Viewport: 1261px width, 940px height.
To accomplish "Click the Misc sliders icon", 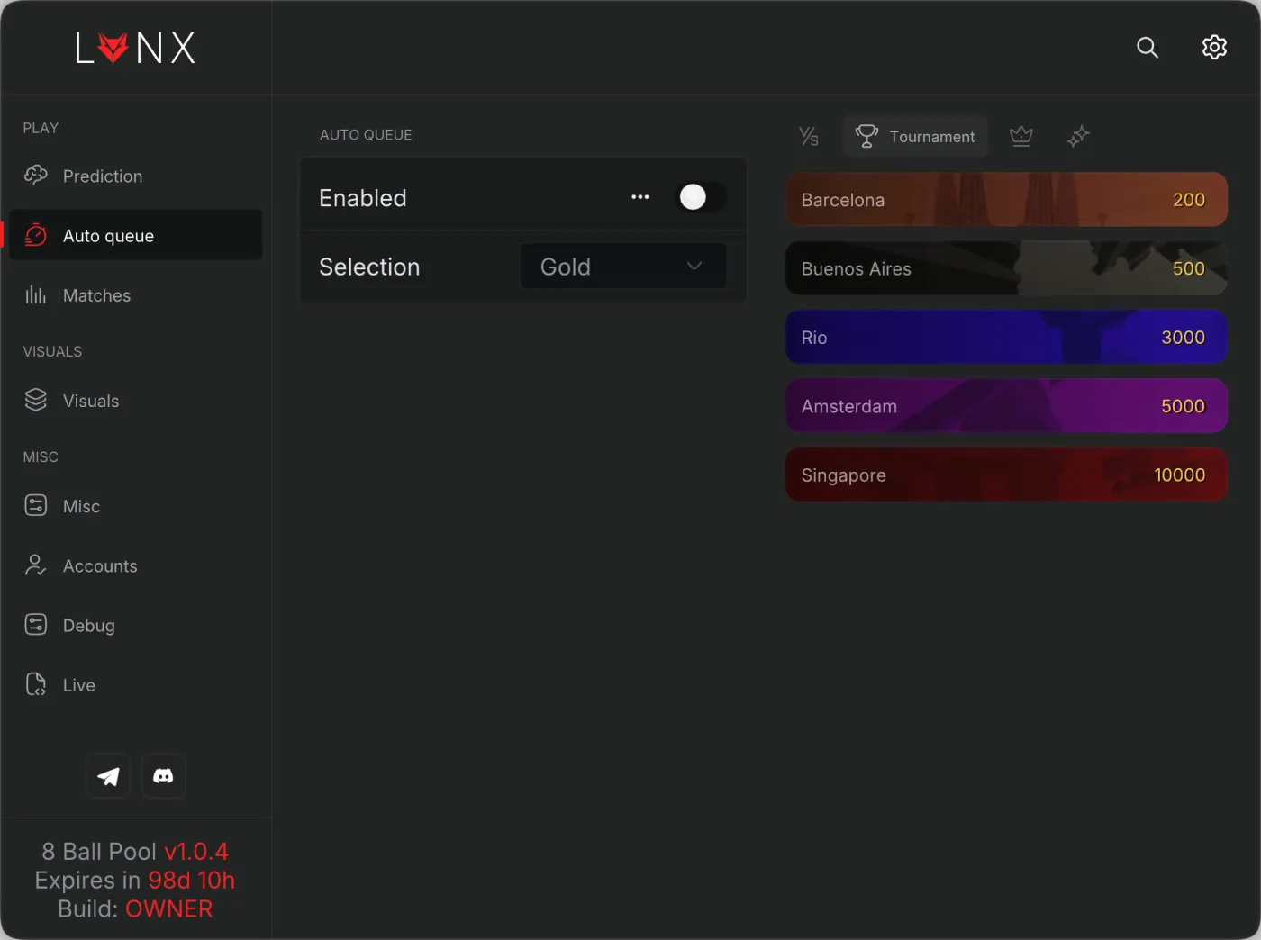I will click(36, 505).
